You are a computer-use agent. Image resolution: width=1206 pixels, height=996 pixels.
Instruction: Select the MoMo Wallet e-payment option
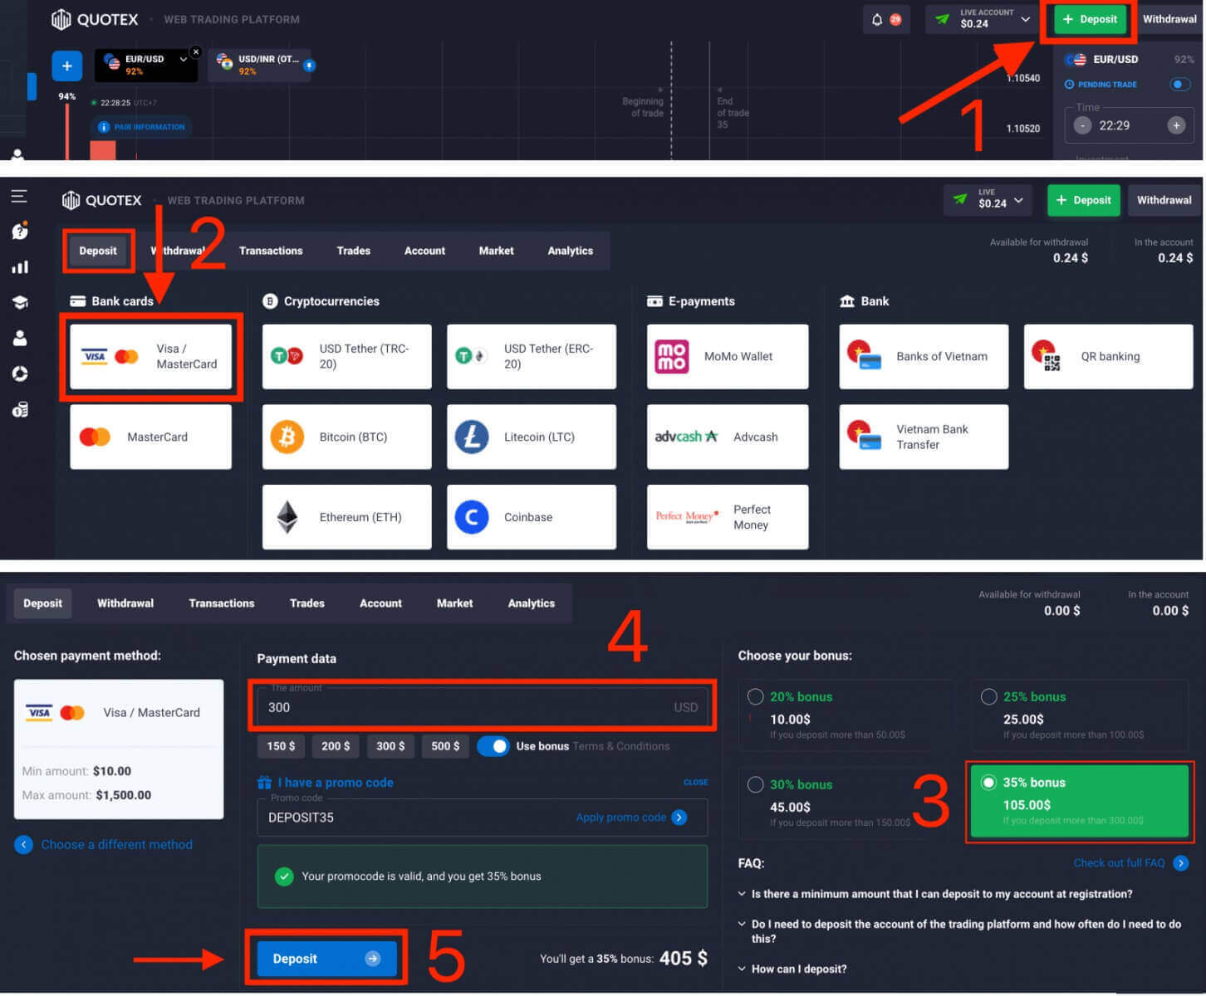[x=727, y=356]
